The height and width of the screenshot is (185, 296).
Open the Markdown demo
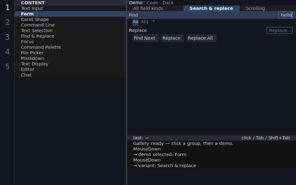point(70,58)
